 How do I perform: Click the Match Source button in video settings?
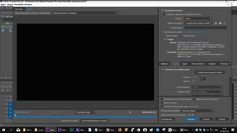[210, 72]
